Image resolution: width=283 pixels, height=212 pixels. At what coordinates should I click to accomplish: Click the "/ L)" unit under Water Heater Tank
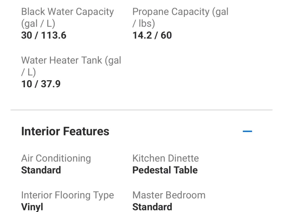point(28,72)
